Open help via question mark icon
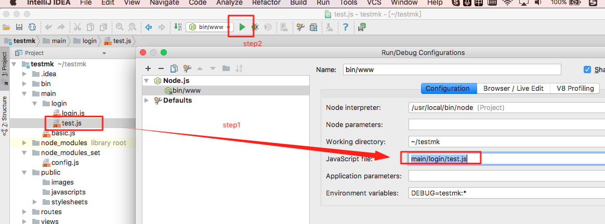 (345, 27)
